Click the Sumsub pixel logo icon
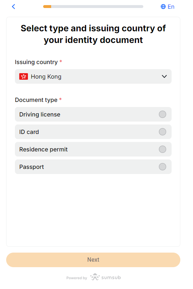This screenshot has height=289, width=193. coord(95,277)
